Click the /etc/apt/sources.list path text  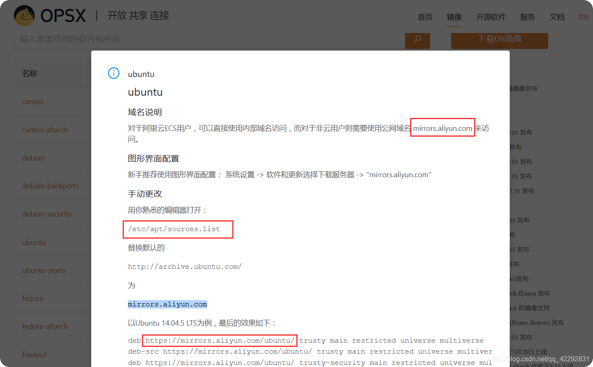174,229
